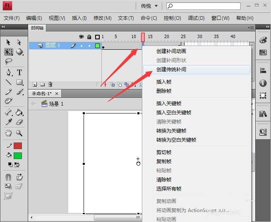Toggle lock all layers padlock icon

(89, 37)
